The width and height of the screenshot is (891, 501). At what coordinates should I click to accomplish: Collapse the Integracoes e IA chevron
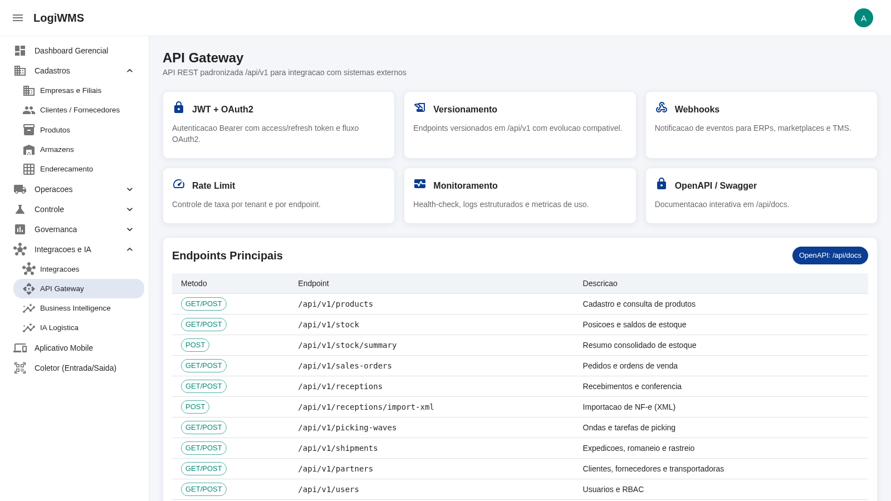pos(130,249)
